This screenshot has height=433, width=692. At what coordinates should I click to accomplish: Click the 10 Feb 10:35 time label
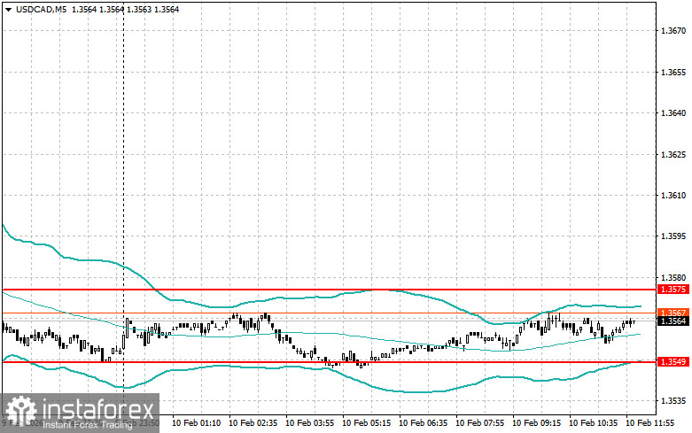(593, 423)
